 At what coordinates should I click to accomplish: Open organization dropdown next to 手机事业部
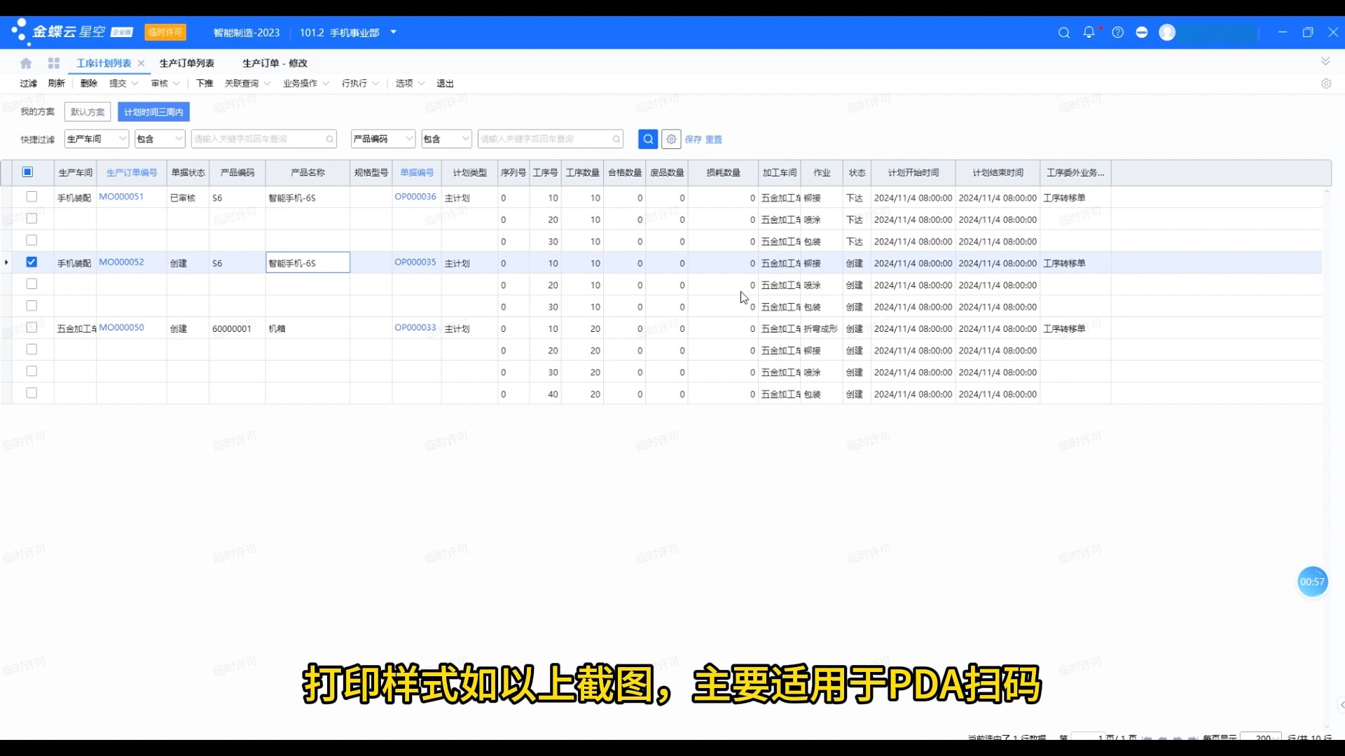click(393, 32)
